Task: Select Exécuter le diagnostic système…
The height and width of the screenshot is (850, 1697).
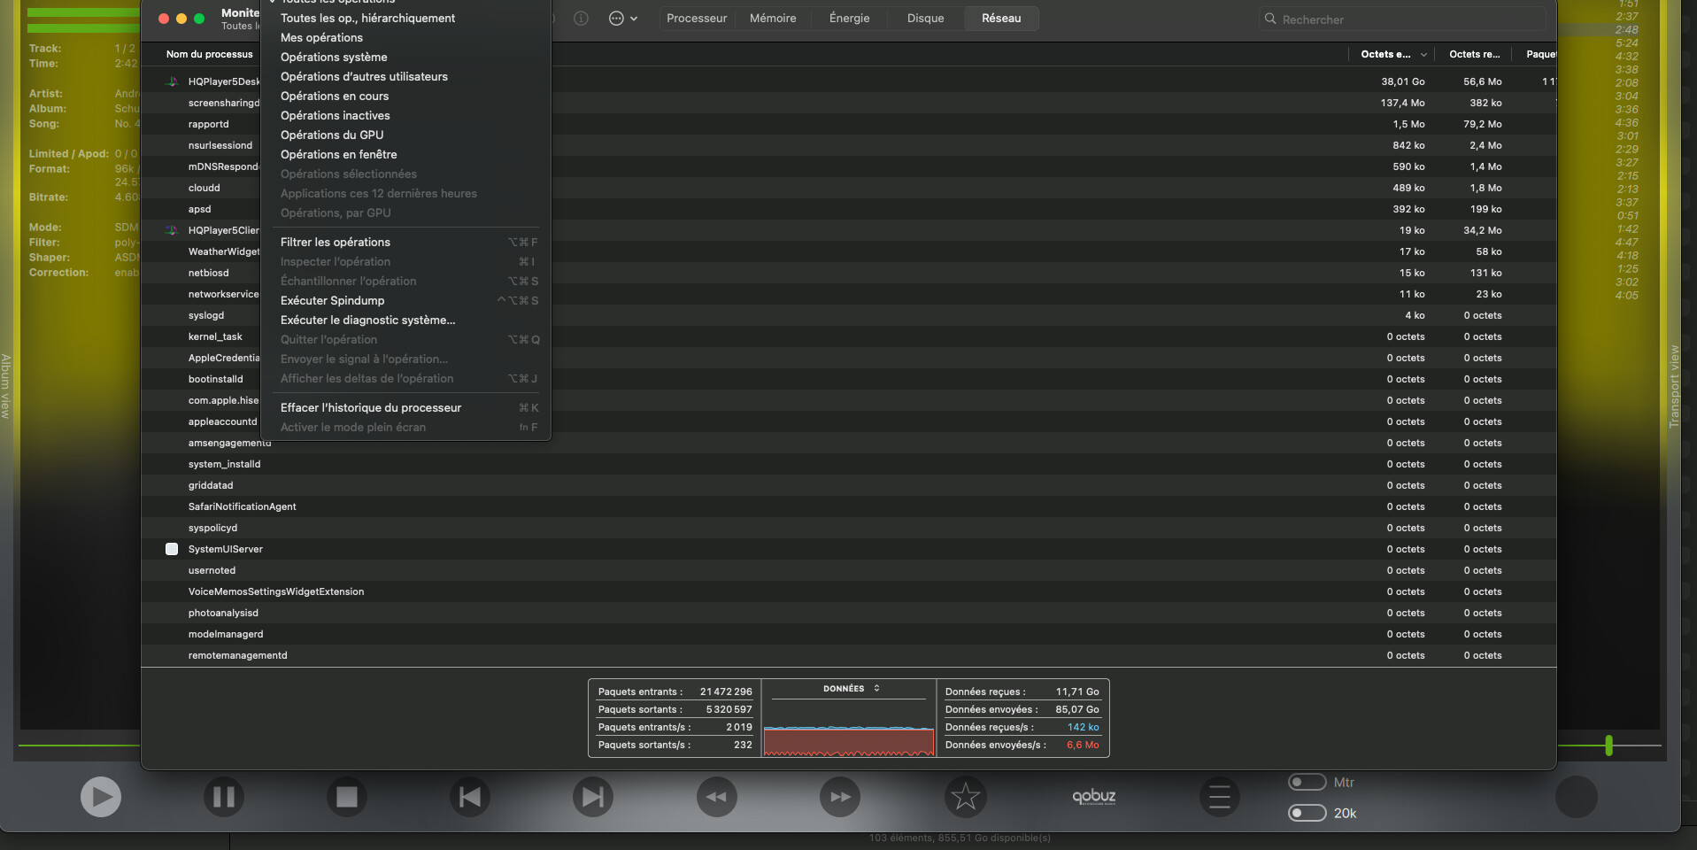Action: coord(405,320)
